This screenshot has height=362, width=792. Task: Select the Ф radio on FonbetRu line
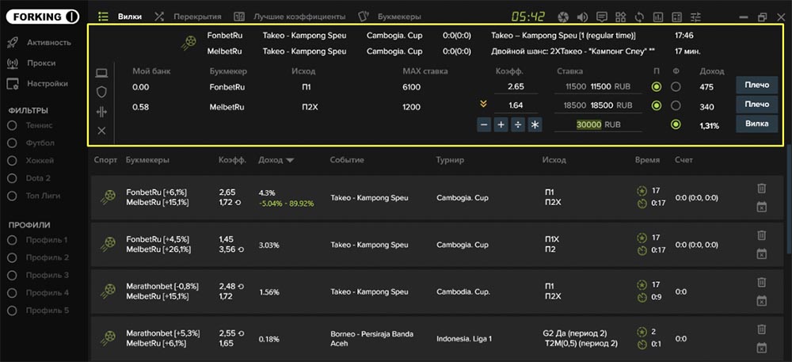coord(676,87)
